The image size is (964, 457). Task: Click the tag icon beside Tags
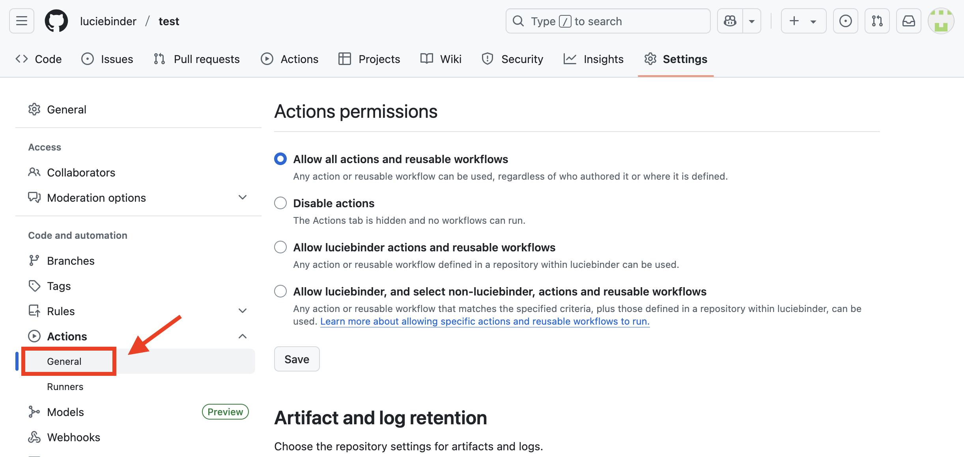(34, 286)
